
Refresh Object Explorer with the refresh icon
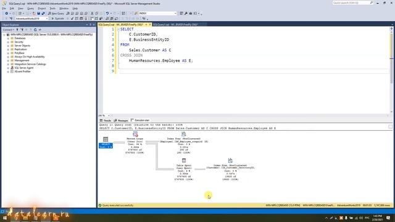coord(35,30)
